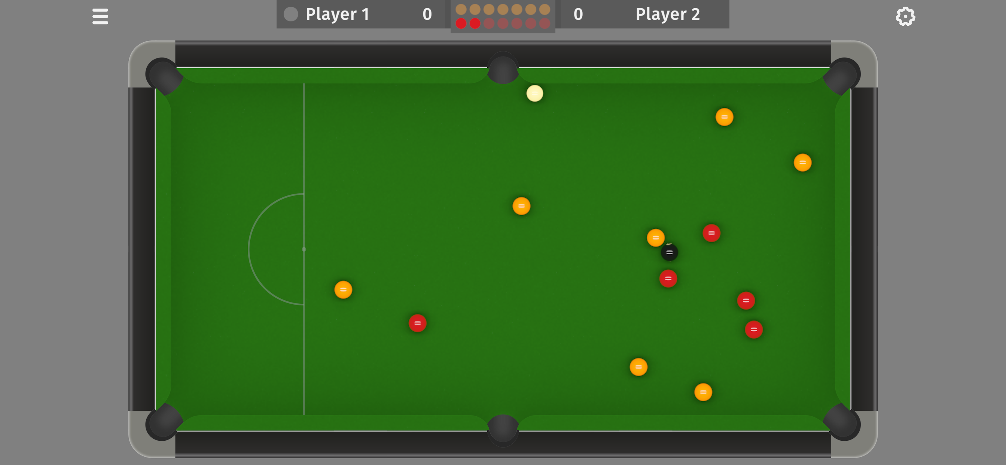
Task: Click the yellow ball nearest the right cushion
Action: 802,162
